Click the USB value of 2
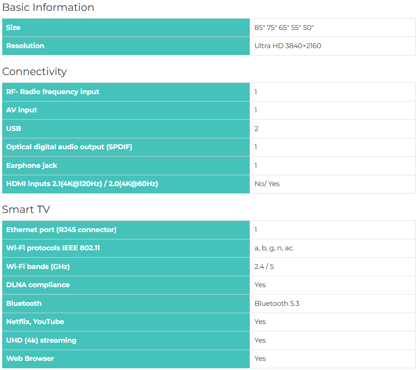The height and width of the screenshot is (370, 418). tap(256, 128)
